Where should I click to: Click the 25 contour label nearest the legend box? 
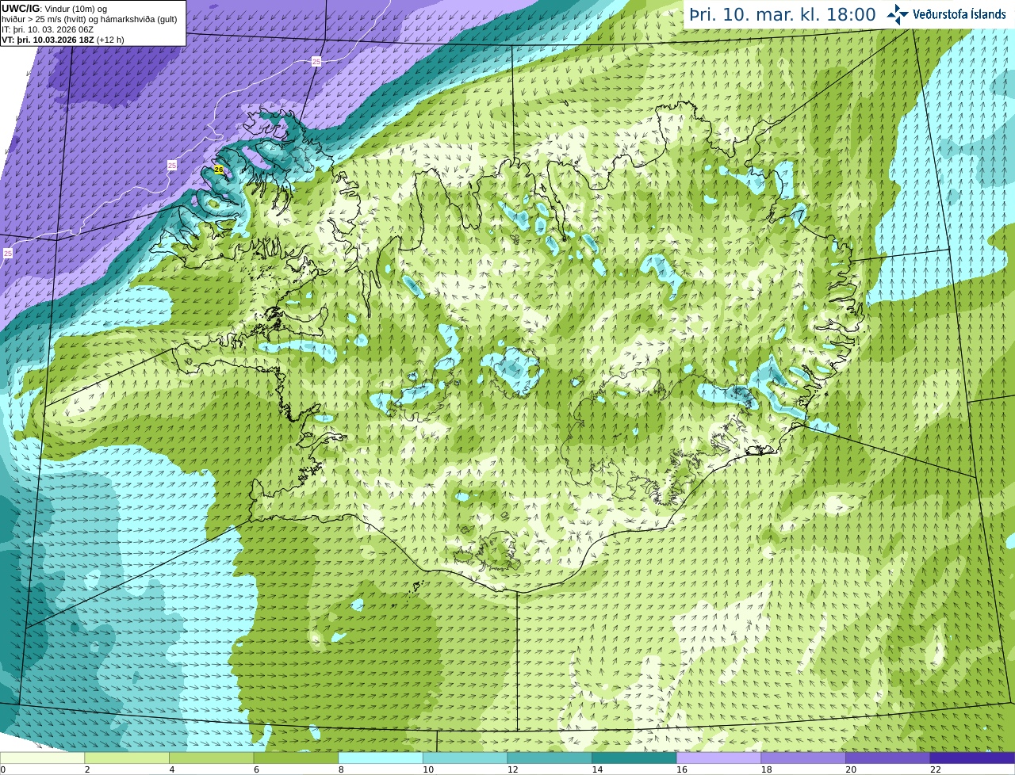(x=316, y=62)
